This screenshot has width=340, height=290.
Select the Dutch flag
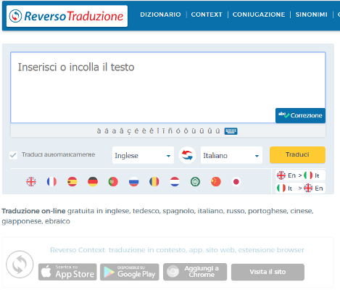coord(175,181)
